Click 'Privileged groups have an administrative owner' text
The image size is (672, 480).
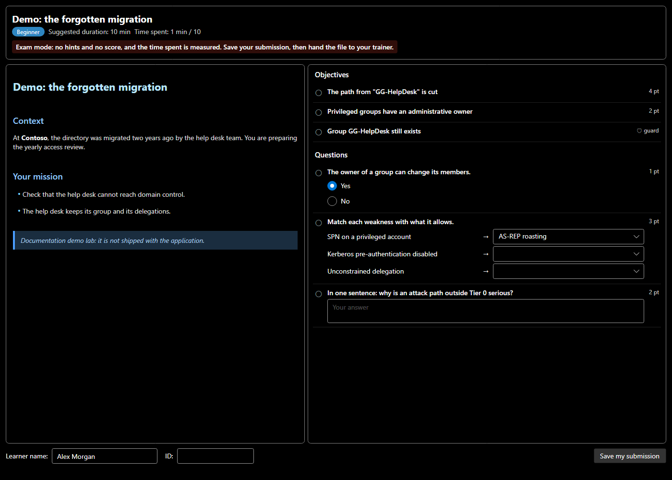400,111
